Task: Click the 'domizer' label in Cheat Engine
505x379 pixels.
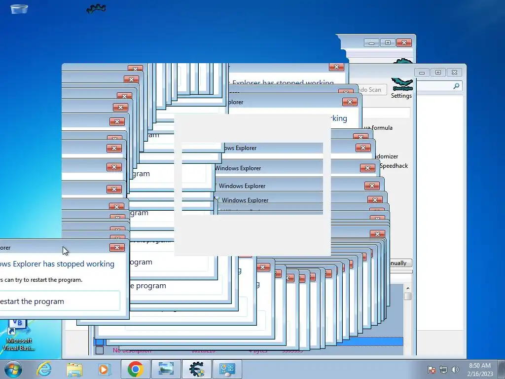Action: (x=387, y=156)
